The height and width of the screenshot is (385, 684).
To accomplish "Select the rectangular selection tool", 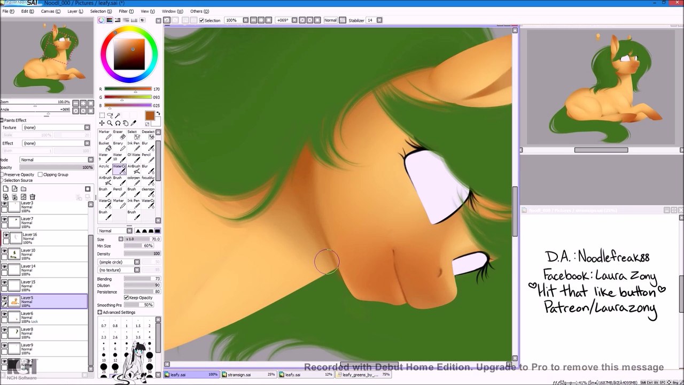I will 102,115.
